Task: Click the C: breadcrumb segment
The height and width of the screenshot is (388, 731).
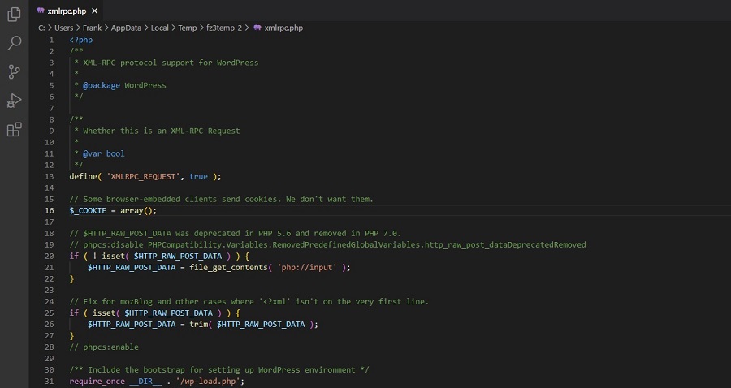Action: click(41, 28)
